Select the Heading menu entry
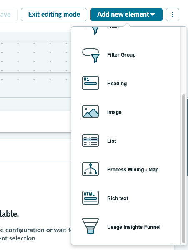This screenshot has height=250, width=188. click(126, 83)
